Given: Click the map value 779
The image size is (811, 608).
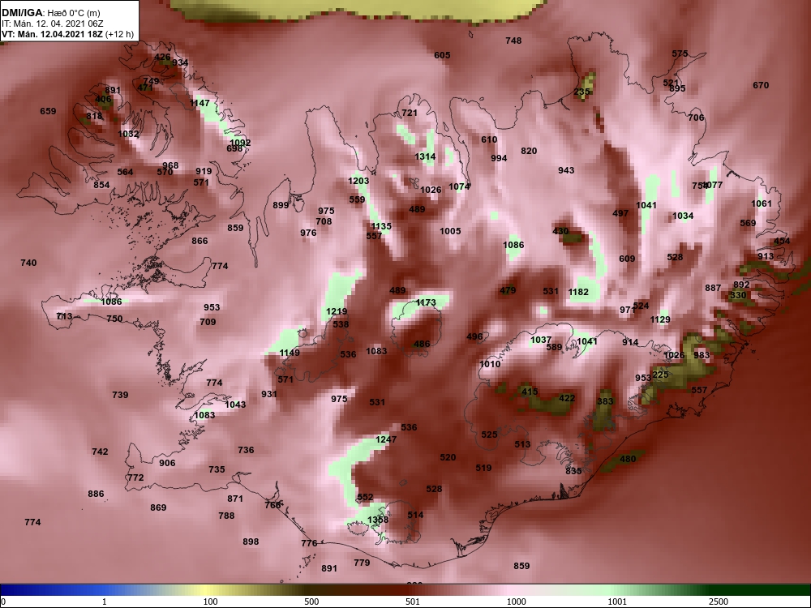Looking at the screenshot, I should (362, 563).
